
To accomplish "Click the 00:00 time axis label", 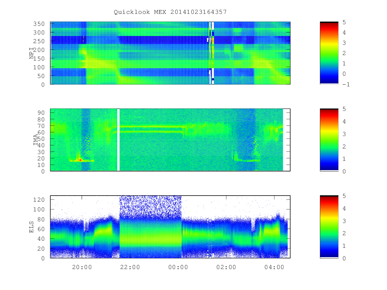I will pyautogui.click(x=178, y=267).
